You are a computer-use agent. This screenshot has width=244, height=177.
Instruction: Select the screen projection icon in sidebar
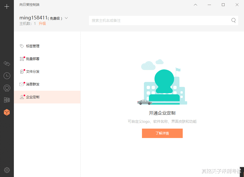pyautogui.click(x=7, y=88)
